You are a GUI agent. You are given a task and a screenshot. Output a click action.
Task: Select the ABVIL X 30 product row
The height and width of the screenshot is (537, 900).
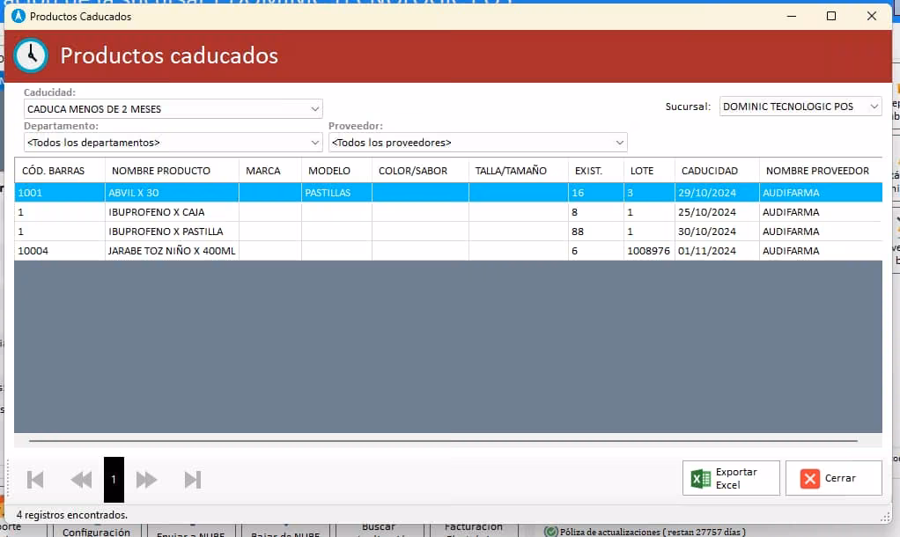pyautogui.click(x=448, y=193)
